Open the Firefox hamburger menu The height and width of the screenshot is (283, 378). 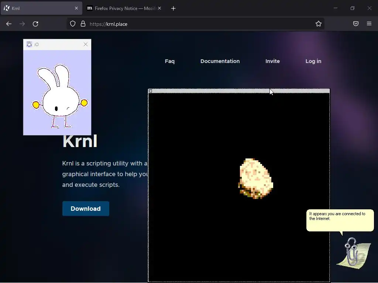point(369,24)
